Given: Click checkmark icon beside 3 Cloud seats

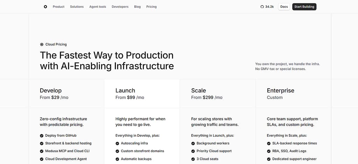Looking at the screenshot, I should pos(193,159).
